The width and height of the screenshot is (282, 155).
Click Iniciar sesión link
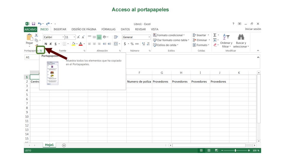pos(253,29)
